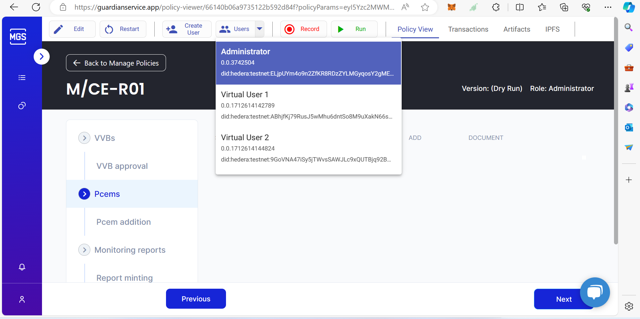Click the Previous button

point(196,299)
